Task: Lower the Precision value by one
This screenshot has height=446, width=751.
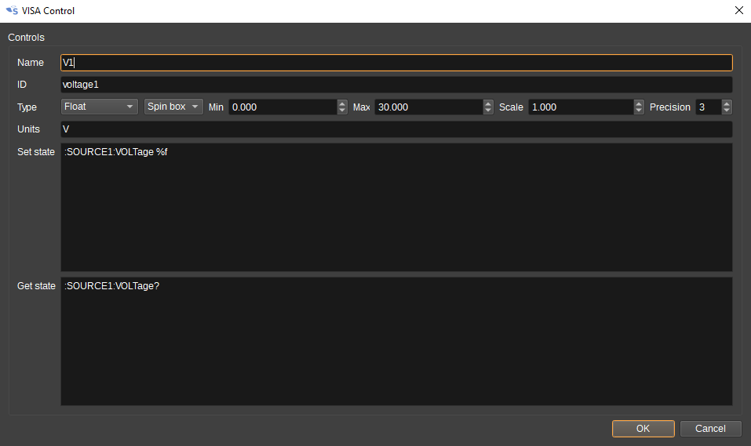Action: (x=727, y=111)
